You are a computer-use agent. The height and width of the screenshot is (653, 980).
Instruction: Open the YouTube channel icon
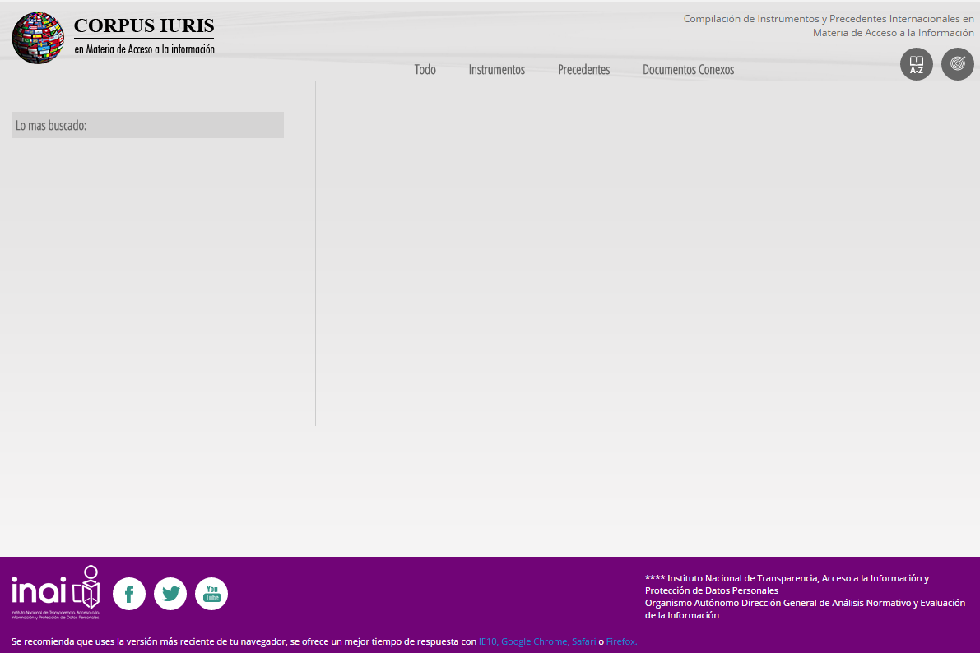(211, 594)
